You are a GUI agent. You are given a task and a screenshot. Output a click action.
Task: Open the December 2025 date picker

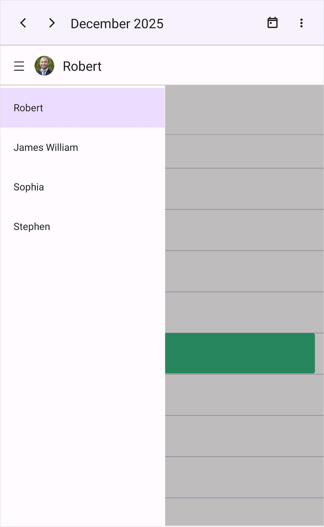point(117,24)
